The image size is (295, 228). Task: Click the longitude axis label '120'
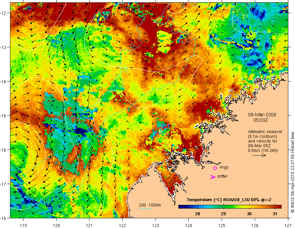[x=56, y=225]
